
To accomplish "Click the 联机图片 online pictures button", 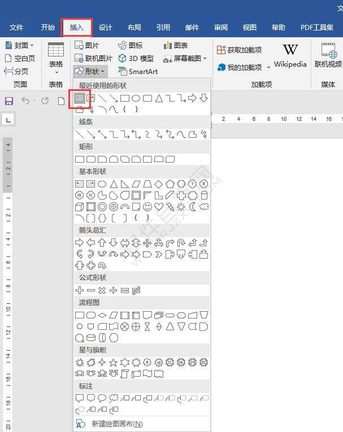I will [93, 58].
